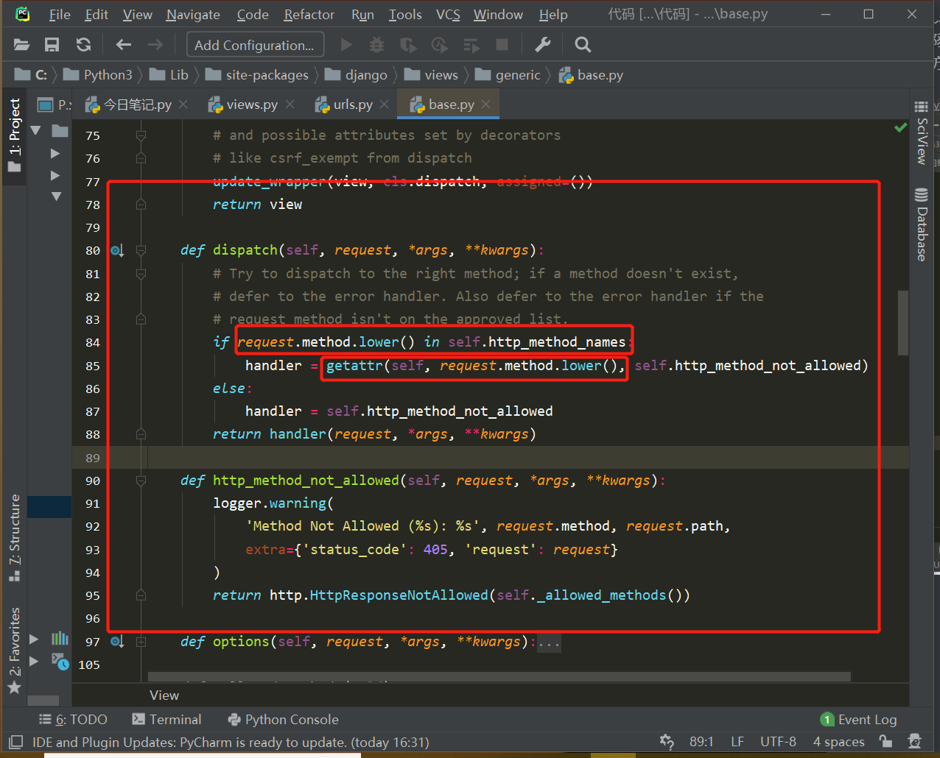The height and width of the screenshot is (758, 940).
Task: Click line number 89 in gutter
Action: coord(92,458)
